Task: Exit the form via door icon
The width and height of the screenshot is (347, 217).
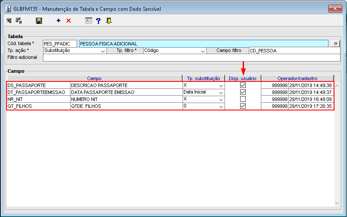Action: click(x=109, y=21)
